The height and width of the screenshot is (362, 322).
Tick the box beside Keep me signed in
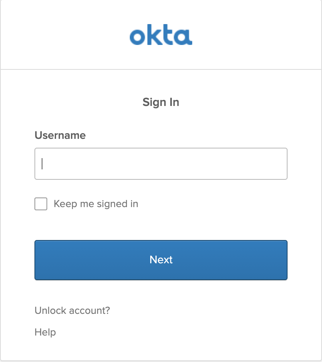(x=41, y=204)
